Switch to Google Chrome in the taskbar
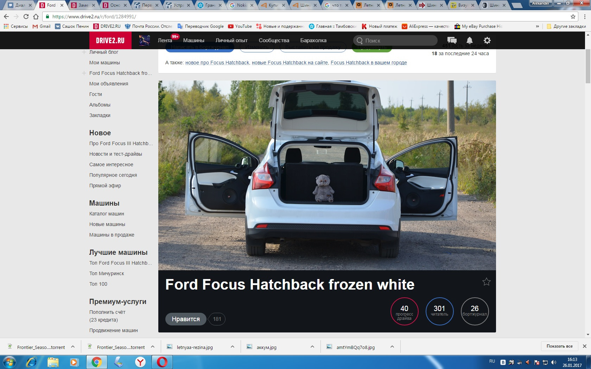This screenshot has width=591, height=369. [97, 362]
